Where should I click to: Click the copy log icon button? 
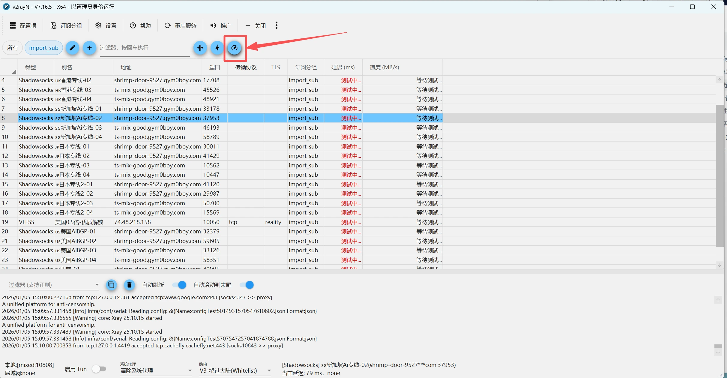pos(111,285)
